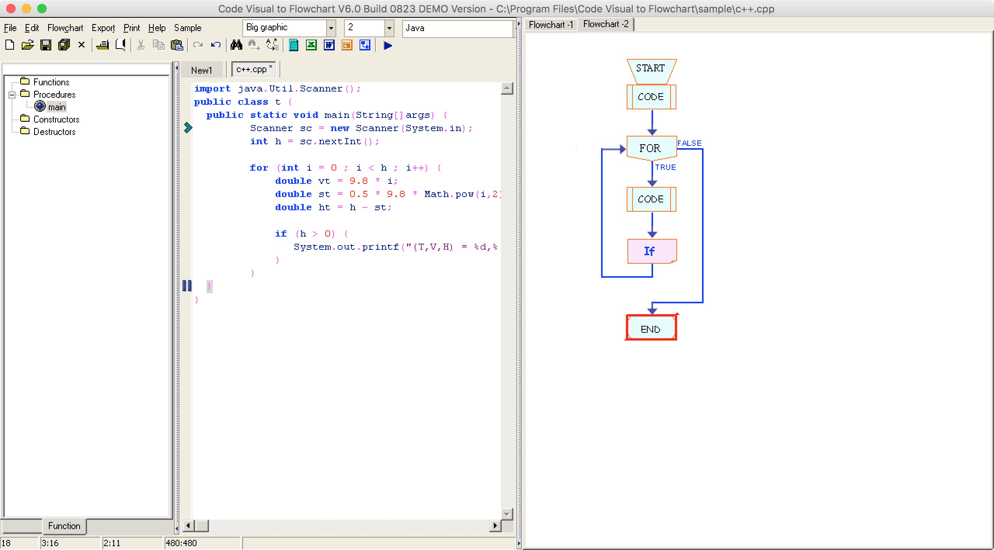Click the editor vertical scrollbar up arrow
Viewport: 994px width, 550px height.
click(507, 88)
